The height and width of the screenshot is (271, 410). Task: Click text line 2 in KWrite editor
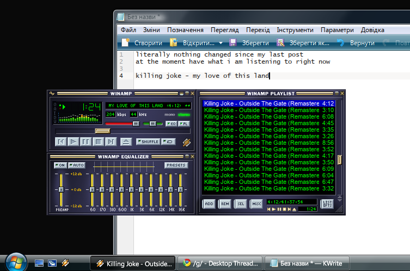[232, 61]
